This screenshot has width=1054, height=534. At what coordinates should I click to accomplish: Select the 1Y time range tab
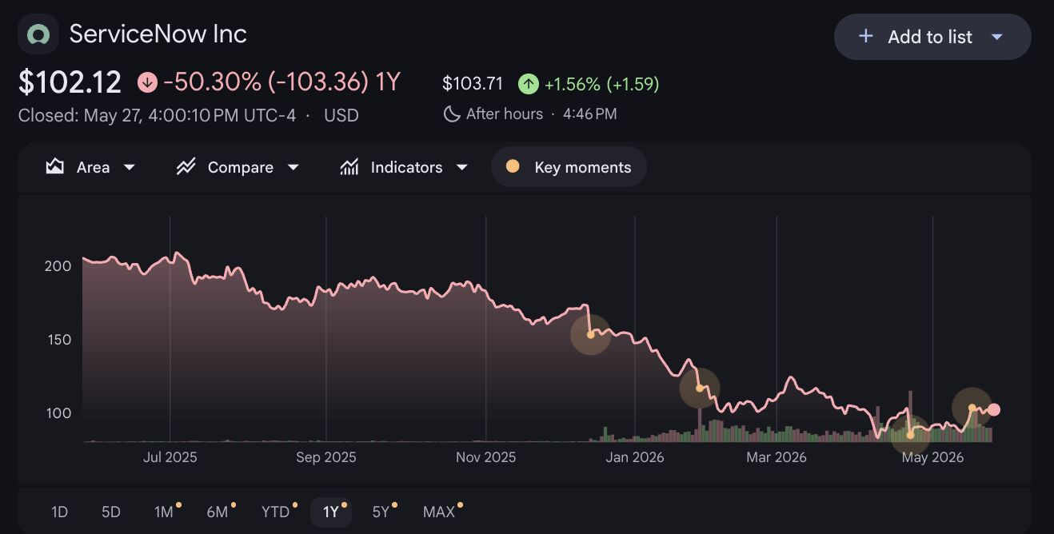[332, 512]
